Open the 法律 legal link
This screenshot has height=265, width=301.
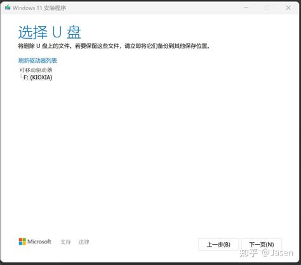click(x=84, y=242)
